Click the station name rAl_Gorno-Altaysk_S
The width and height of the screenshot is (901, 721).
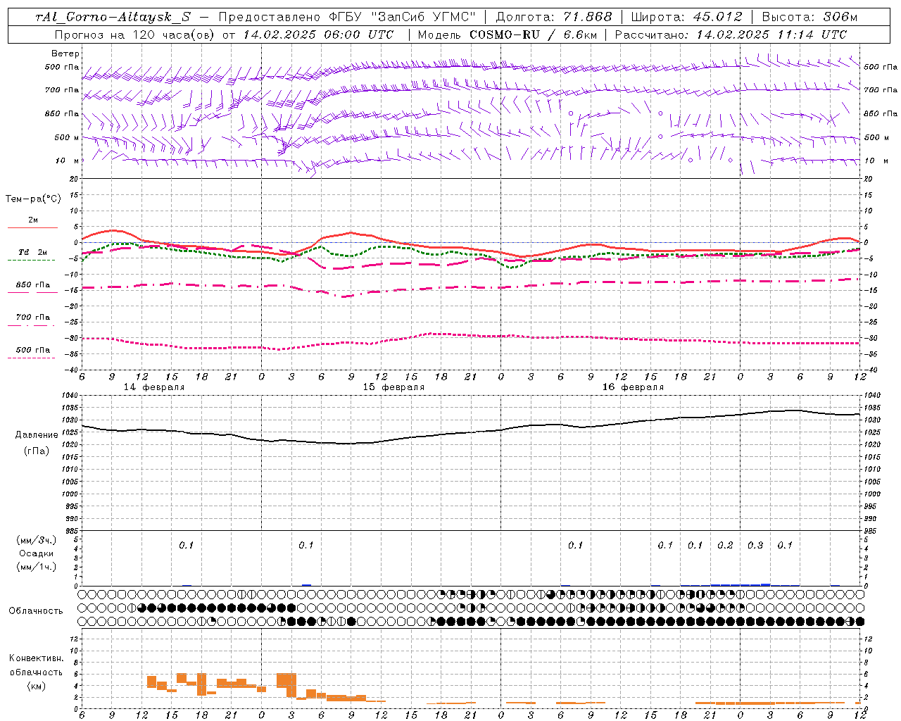113,17
